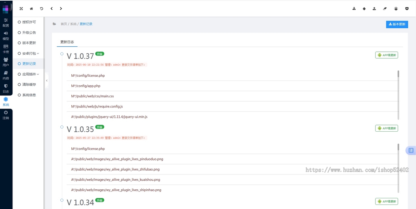416x209 pixels.
Task: Open 配置 settings in the dark sidebar
Action: pyautogui.click(x=6, y=22)
